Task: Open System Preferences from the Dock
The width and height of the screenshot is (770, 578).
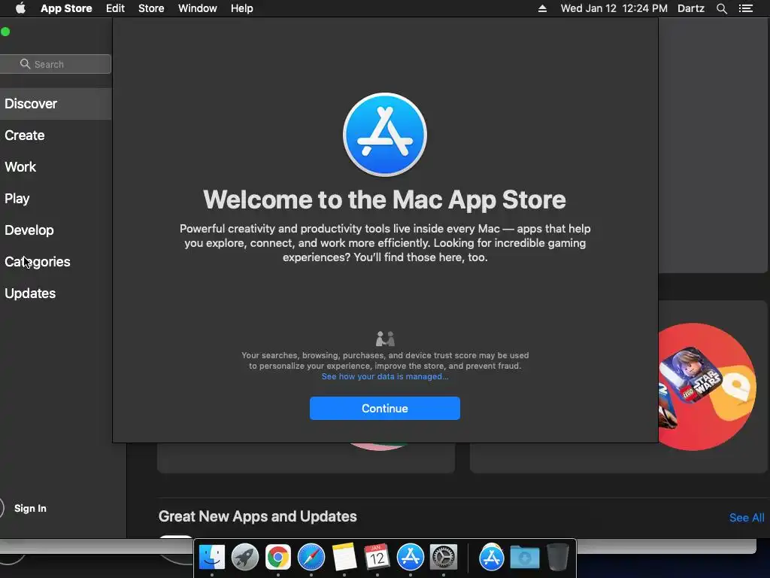Action: tap(444, 558)
